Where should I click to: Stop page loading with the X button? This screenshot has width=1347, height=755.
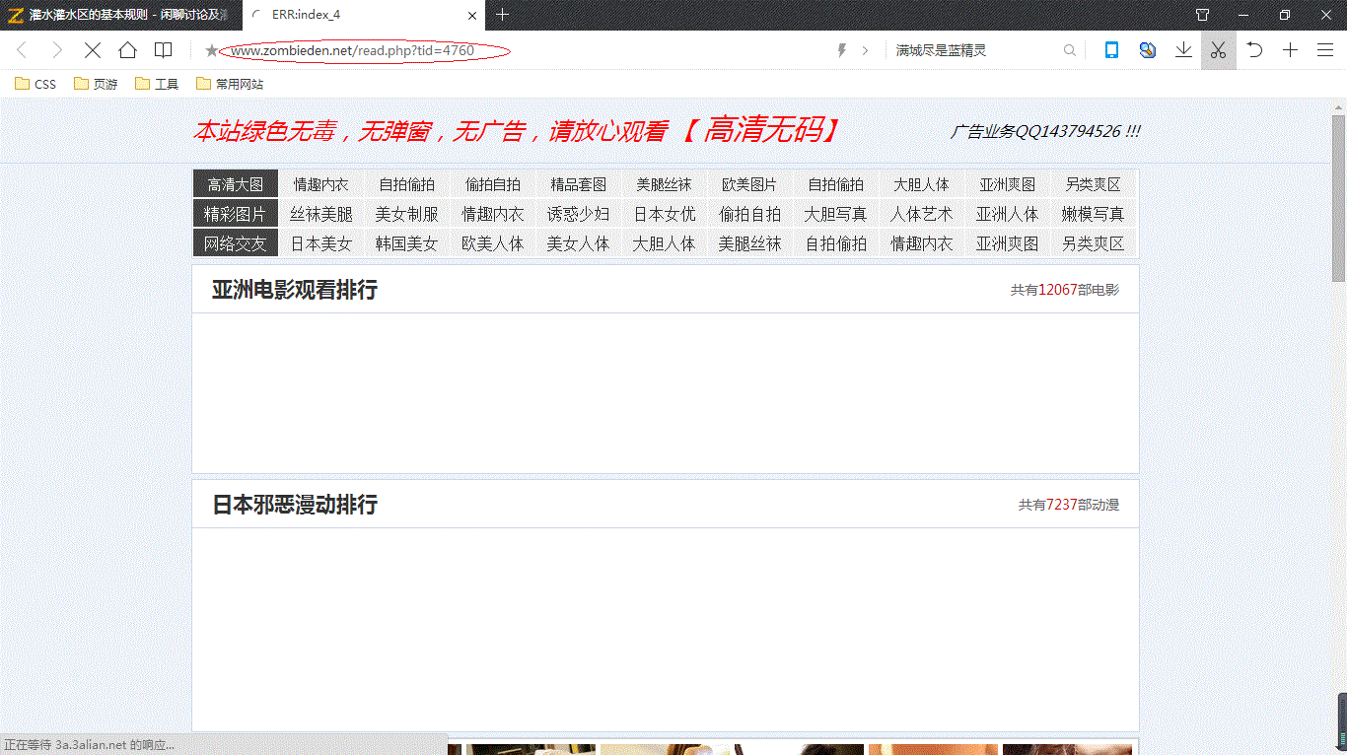(x=93, y=50)
